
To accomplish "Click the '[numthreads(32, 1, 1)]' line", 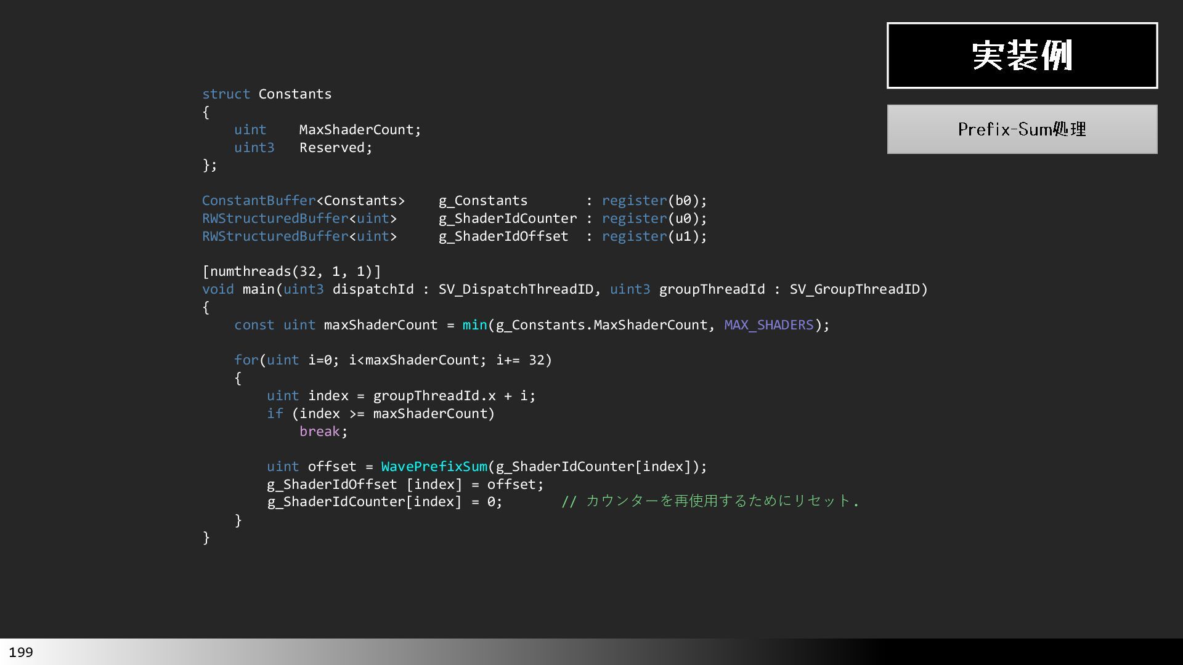I will 291,272.
